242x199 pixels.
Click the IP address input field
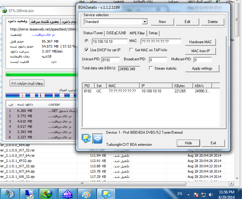tap(110, 41)
